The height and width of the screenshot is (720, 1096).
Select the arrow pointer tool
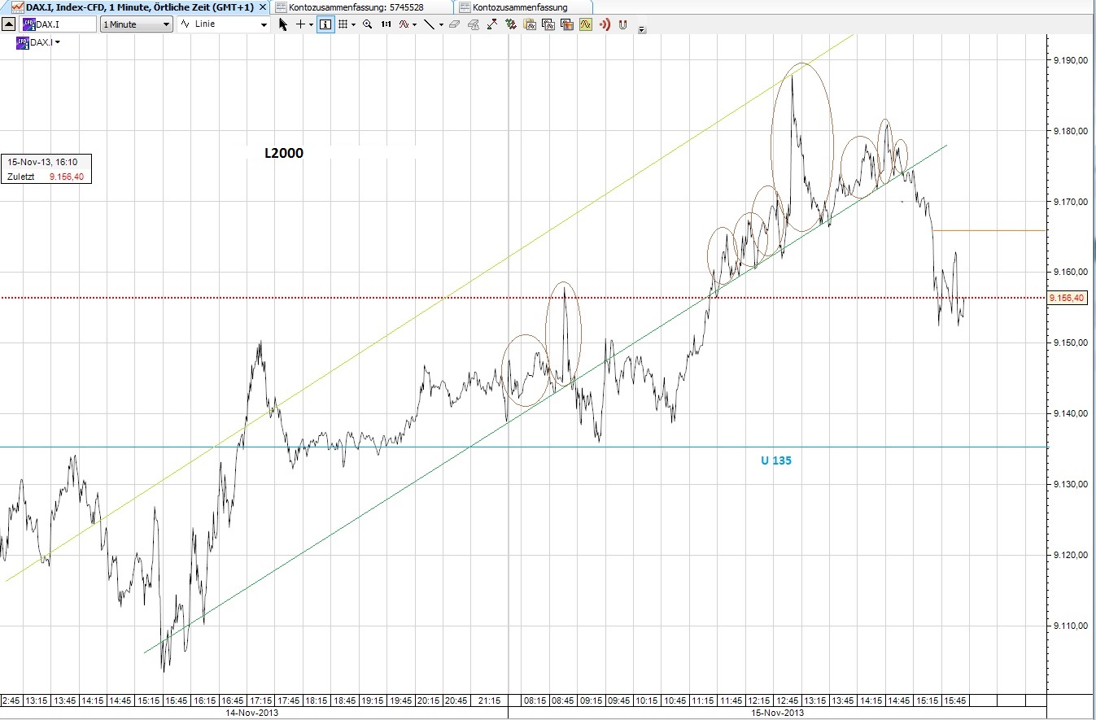tap(282, 24)
